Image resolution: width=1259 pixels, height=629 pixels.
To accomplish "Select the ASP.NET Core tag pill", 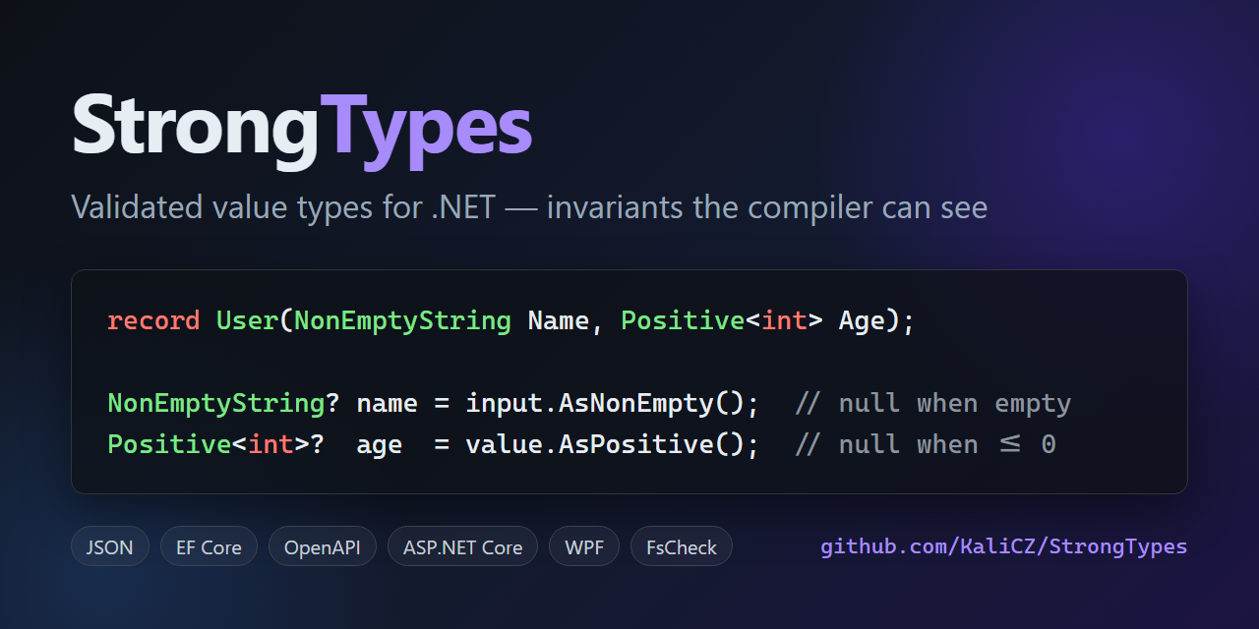I will pyautogui.click(x=462, y=546).
